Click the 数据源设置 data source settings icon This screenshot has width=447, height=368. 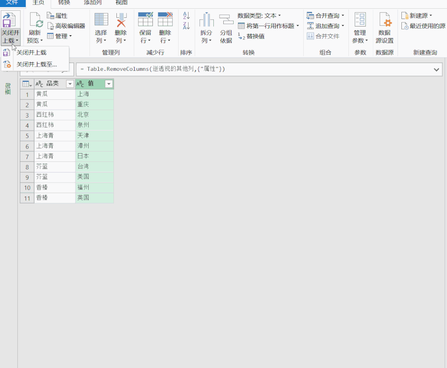point(385,19)
